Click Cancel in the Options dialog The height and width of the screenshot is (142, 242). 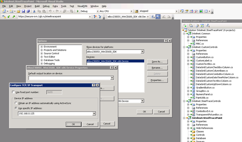(x=161, y=112)
